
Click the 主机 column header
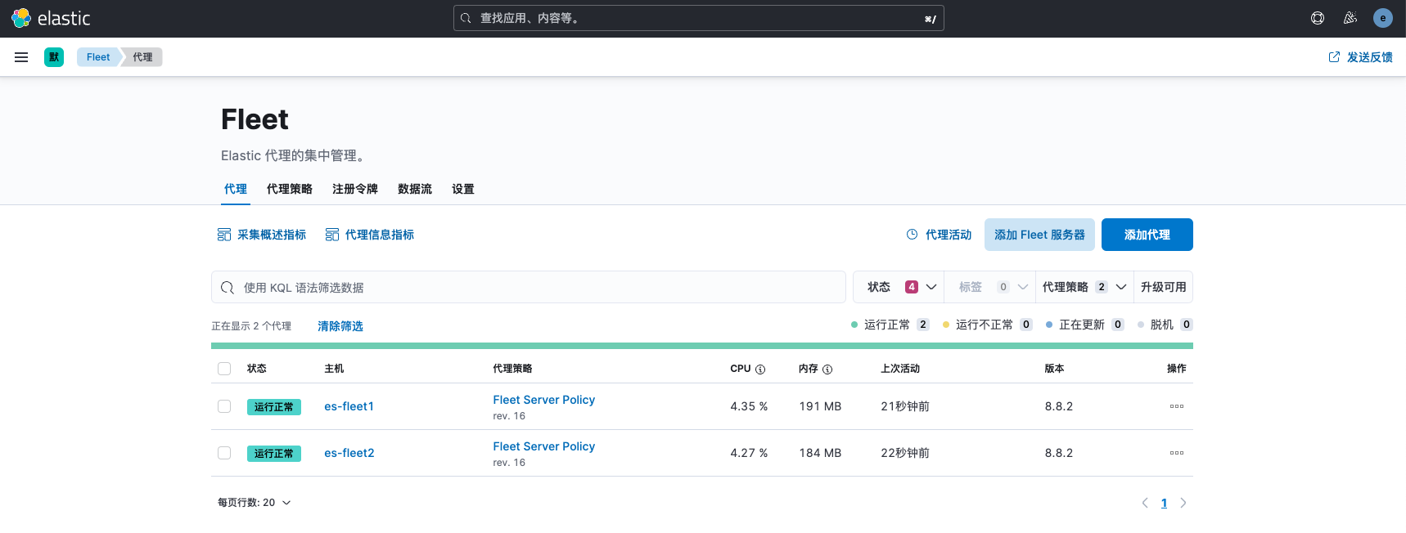click(334, 369)
